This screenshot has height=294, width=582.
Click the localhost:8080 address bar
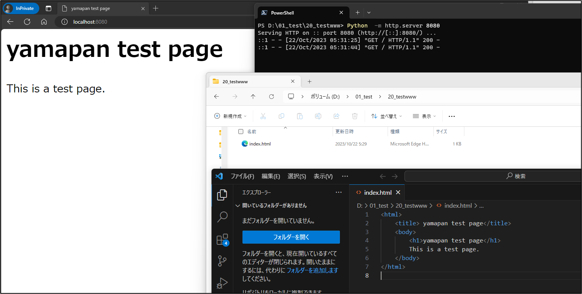[90, 22]
